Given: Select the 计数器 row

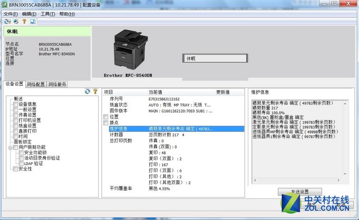Looking at the screenshot, I should 116,135.
